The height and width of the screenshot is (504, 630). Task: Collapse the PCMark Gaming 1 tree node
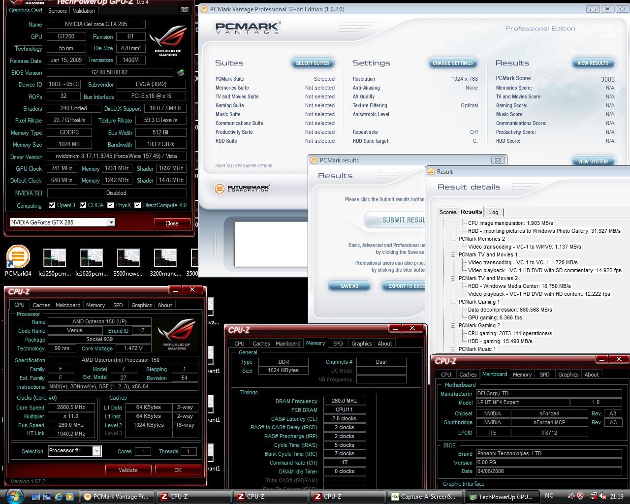coord(453,302)
